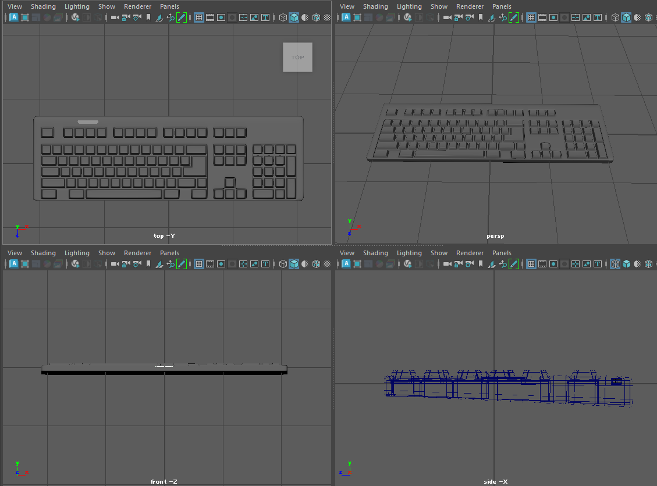Open Lighting menu in persp panel
Image resolution: width=657 pixels, height=486 pixels.
409,6
